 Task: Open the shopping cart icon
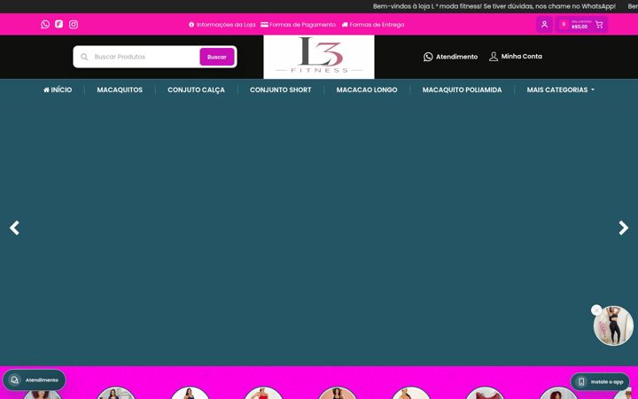(x=599, y=25)
